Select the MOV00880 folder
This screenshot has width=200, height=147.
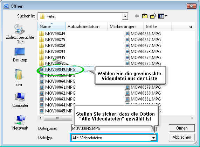click(x=52, y=45)
